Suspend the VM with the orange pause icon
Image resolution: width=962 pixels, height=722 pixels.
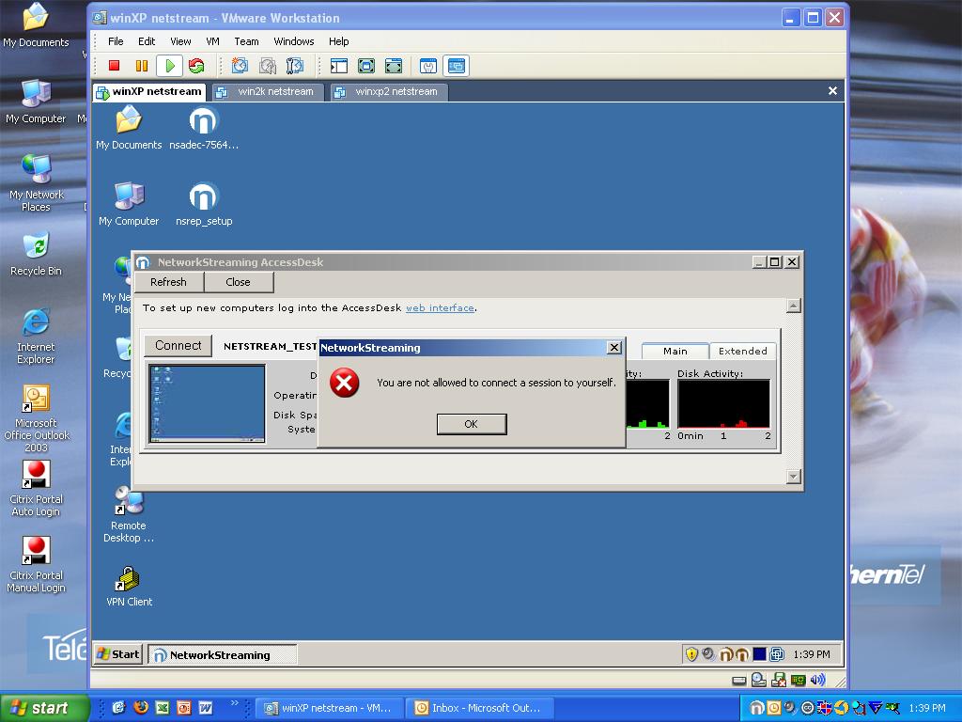142,66
